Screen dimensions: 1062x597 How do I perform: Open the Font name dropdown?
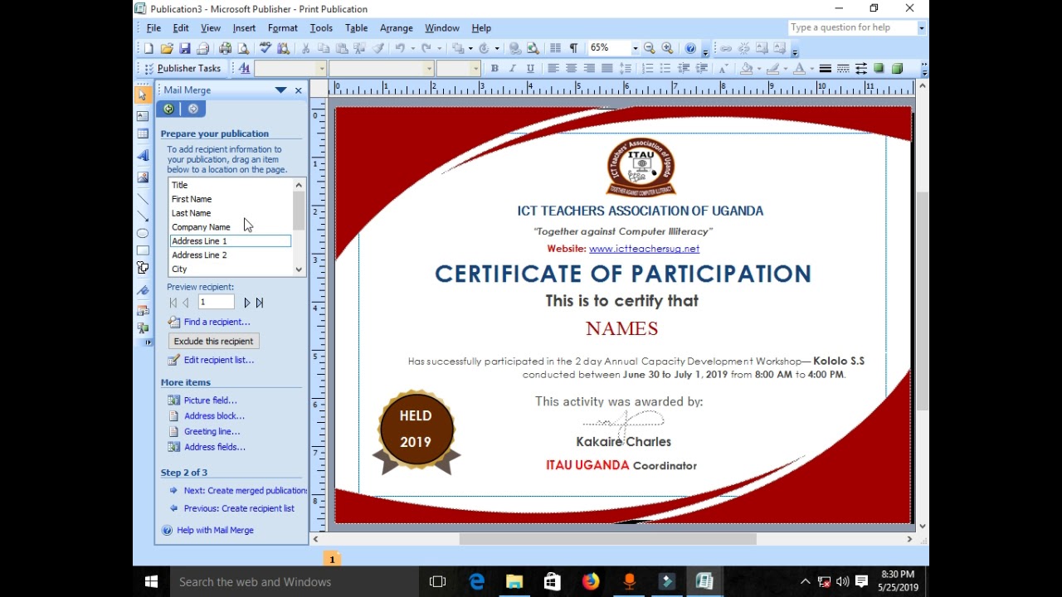click(x=429, y=69)
